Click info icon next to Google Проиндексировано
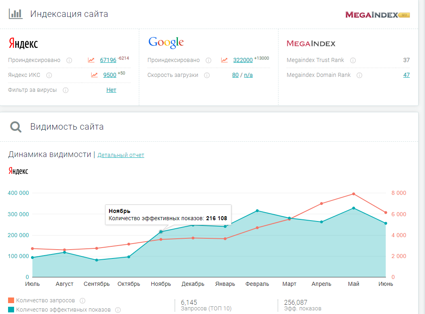Screen dimensions: 425x314 (x=208, y=60)
